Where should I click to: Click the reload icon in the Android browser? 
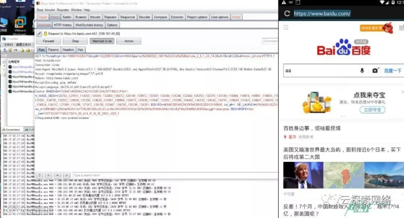point(287,13)
